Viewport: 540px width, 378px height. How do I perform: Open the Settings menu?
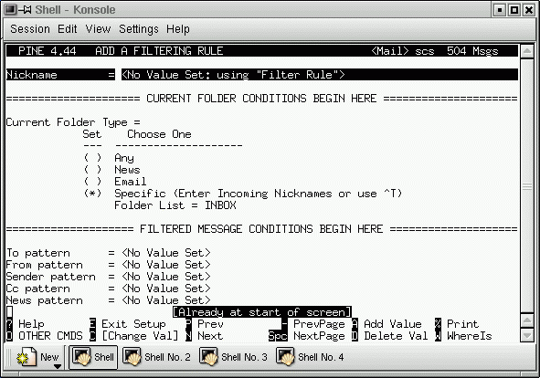[x=139, y=29]
